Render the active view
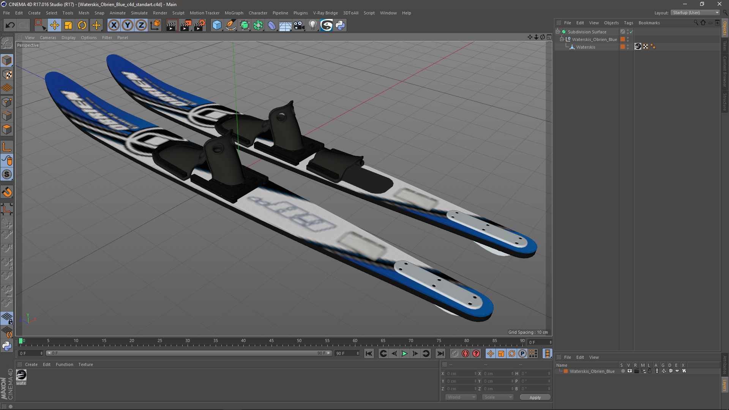Image resolution: width=729 pixels, height=410 pixels. click(172, 25)
